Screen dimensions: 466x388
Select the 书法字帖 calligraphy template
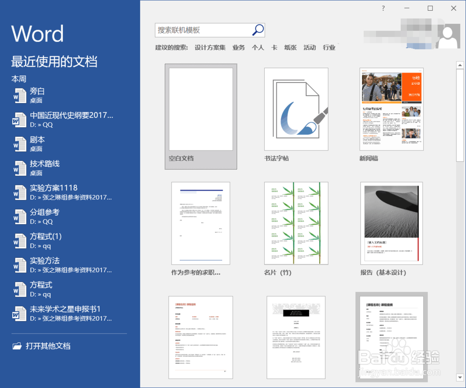pyautogui.click(x=296, y=115)
